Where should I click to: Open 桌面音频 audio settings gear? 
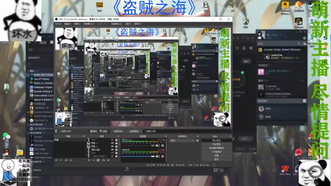163,157
